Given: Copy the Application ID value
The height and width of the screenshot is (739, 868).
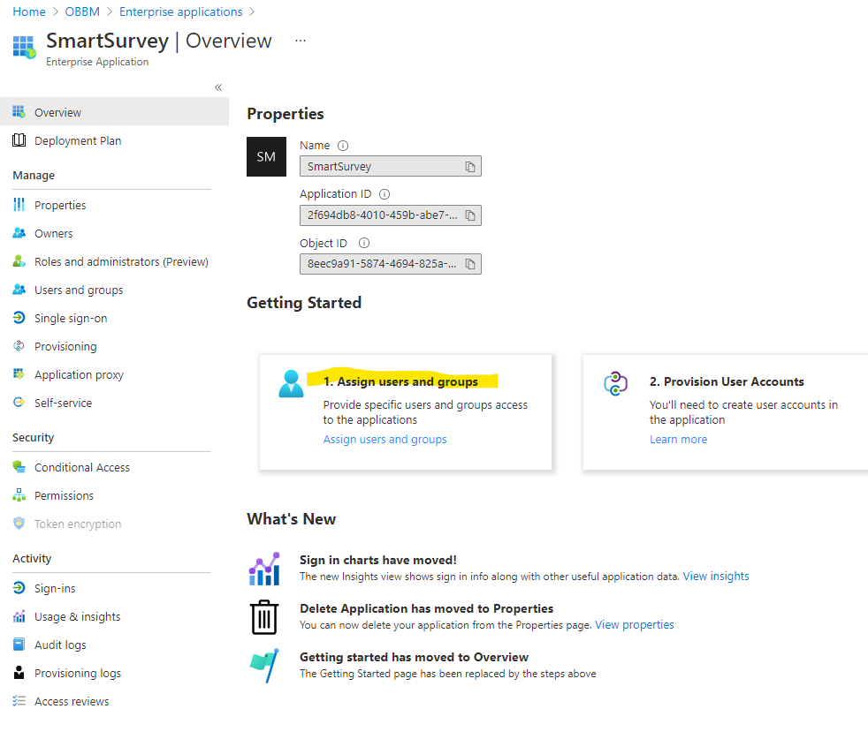Looking at the screenshot, I should 470,215.
